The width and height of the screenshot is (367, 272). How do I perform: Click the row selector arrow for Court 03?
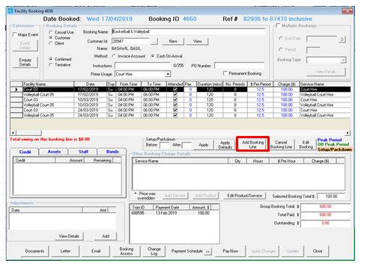(x=16, y=90)
